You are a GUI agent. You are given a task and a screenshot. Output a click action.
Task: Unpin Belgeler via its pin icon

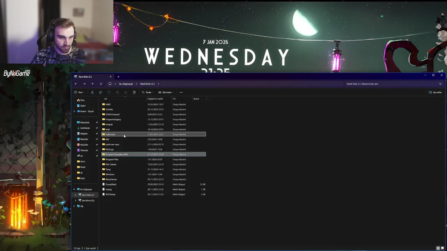97,134
